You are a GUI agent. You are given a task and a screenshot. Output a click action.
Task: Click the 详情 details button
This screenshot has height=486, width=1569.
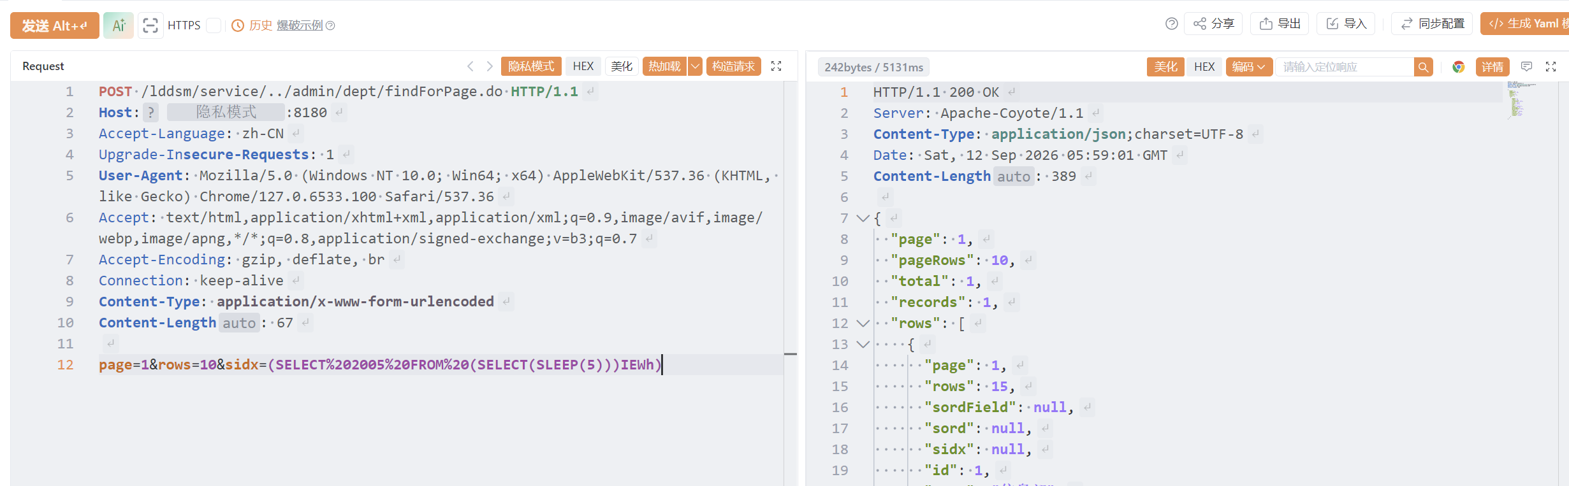click(x=1492, y=67)
